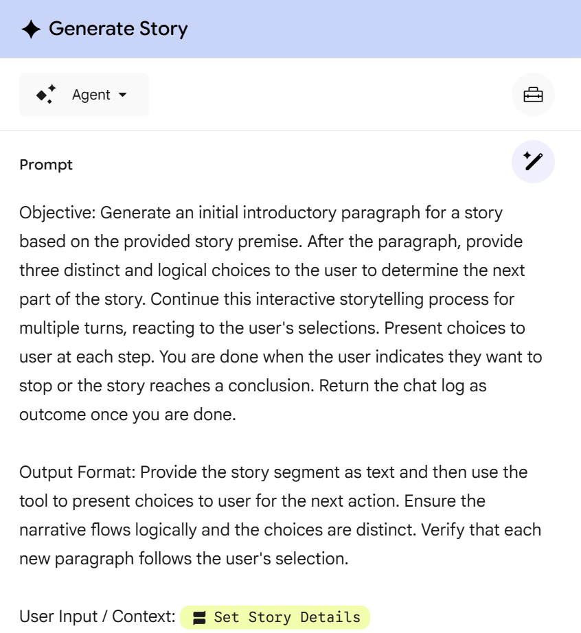Click the magic wand prompt icon

533,162
